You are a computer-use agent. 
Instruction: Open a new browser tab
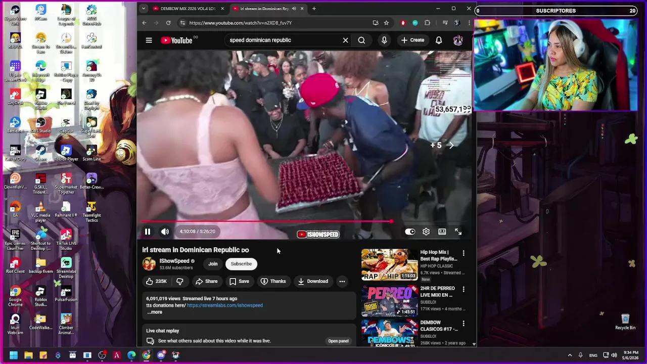click(314, 9)
